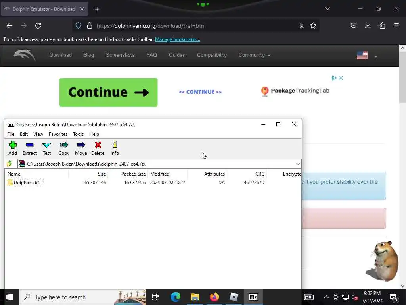Open the 7-Zip File menu
The image size is (406, 305).
click(11, 134)
